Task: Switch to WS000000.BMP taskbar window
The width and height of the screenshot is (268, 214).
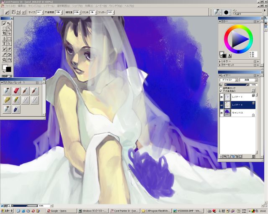Action: click(188, 211)
